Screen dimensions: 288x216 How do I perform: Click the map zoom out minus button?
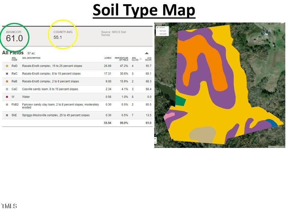[155, 142]
